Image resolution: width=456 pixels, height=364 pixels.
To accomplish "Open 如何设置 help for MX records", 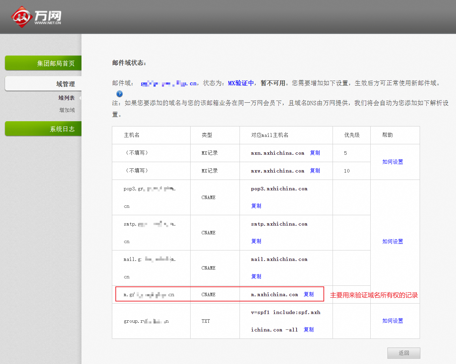I will tap(392, 162).
